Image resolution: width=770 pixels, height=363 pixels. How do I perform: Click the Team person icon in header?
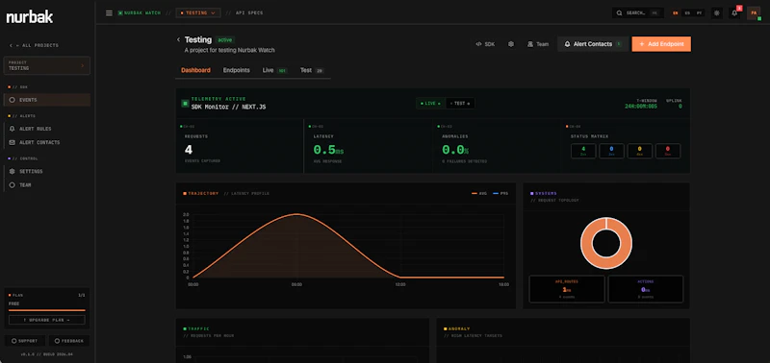click(x=530, y=44)
